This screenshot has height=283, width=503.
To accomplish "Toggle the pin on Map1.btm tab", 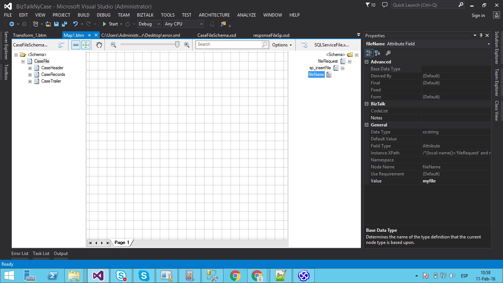I will pyautogui.click(x=89, y=35).
